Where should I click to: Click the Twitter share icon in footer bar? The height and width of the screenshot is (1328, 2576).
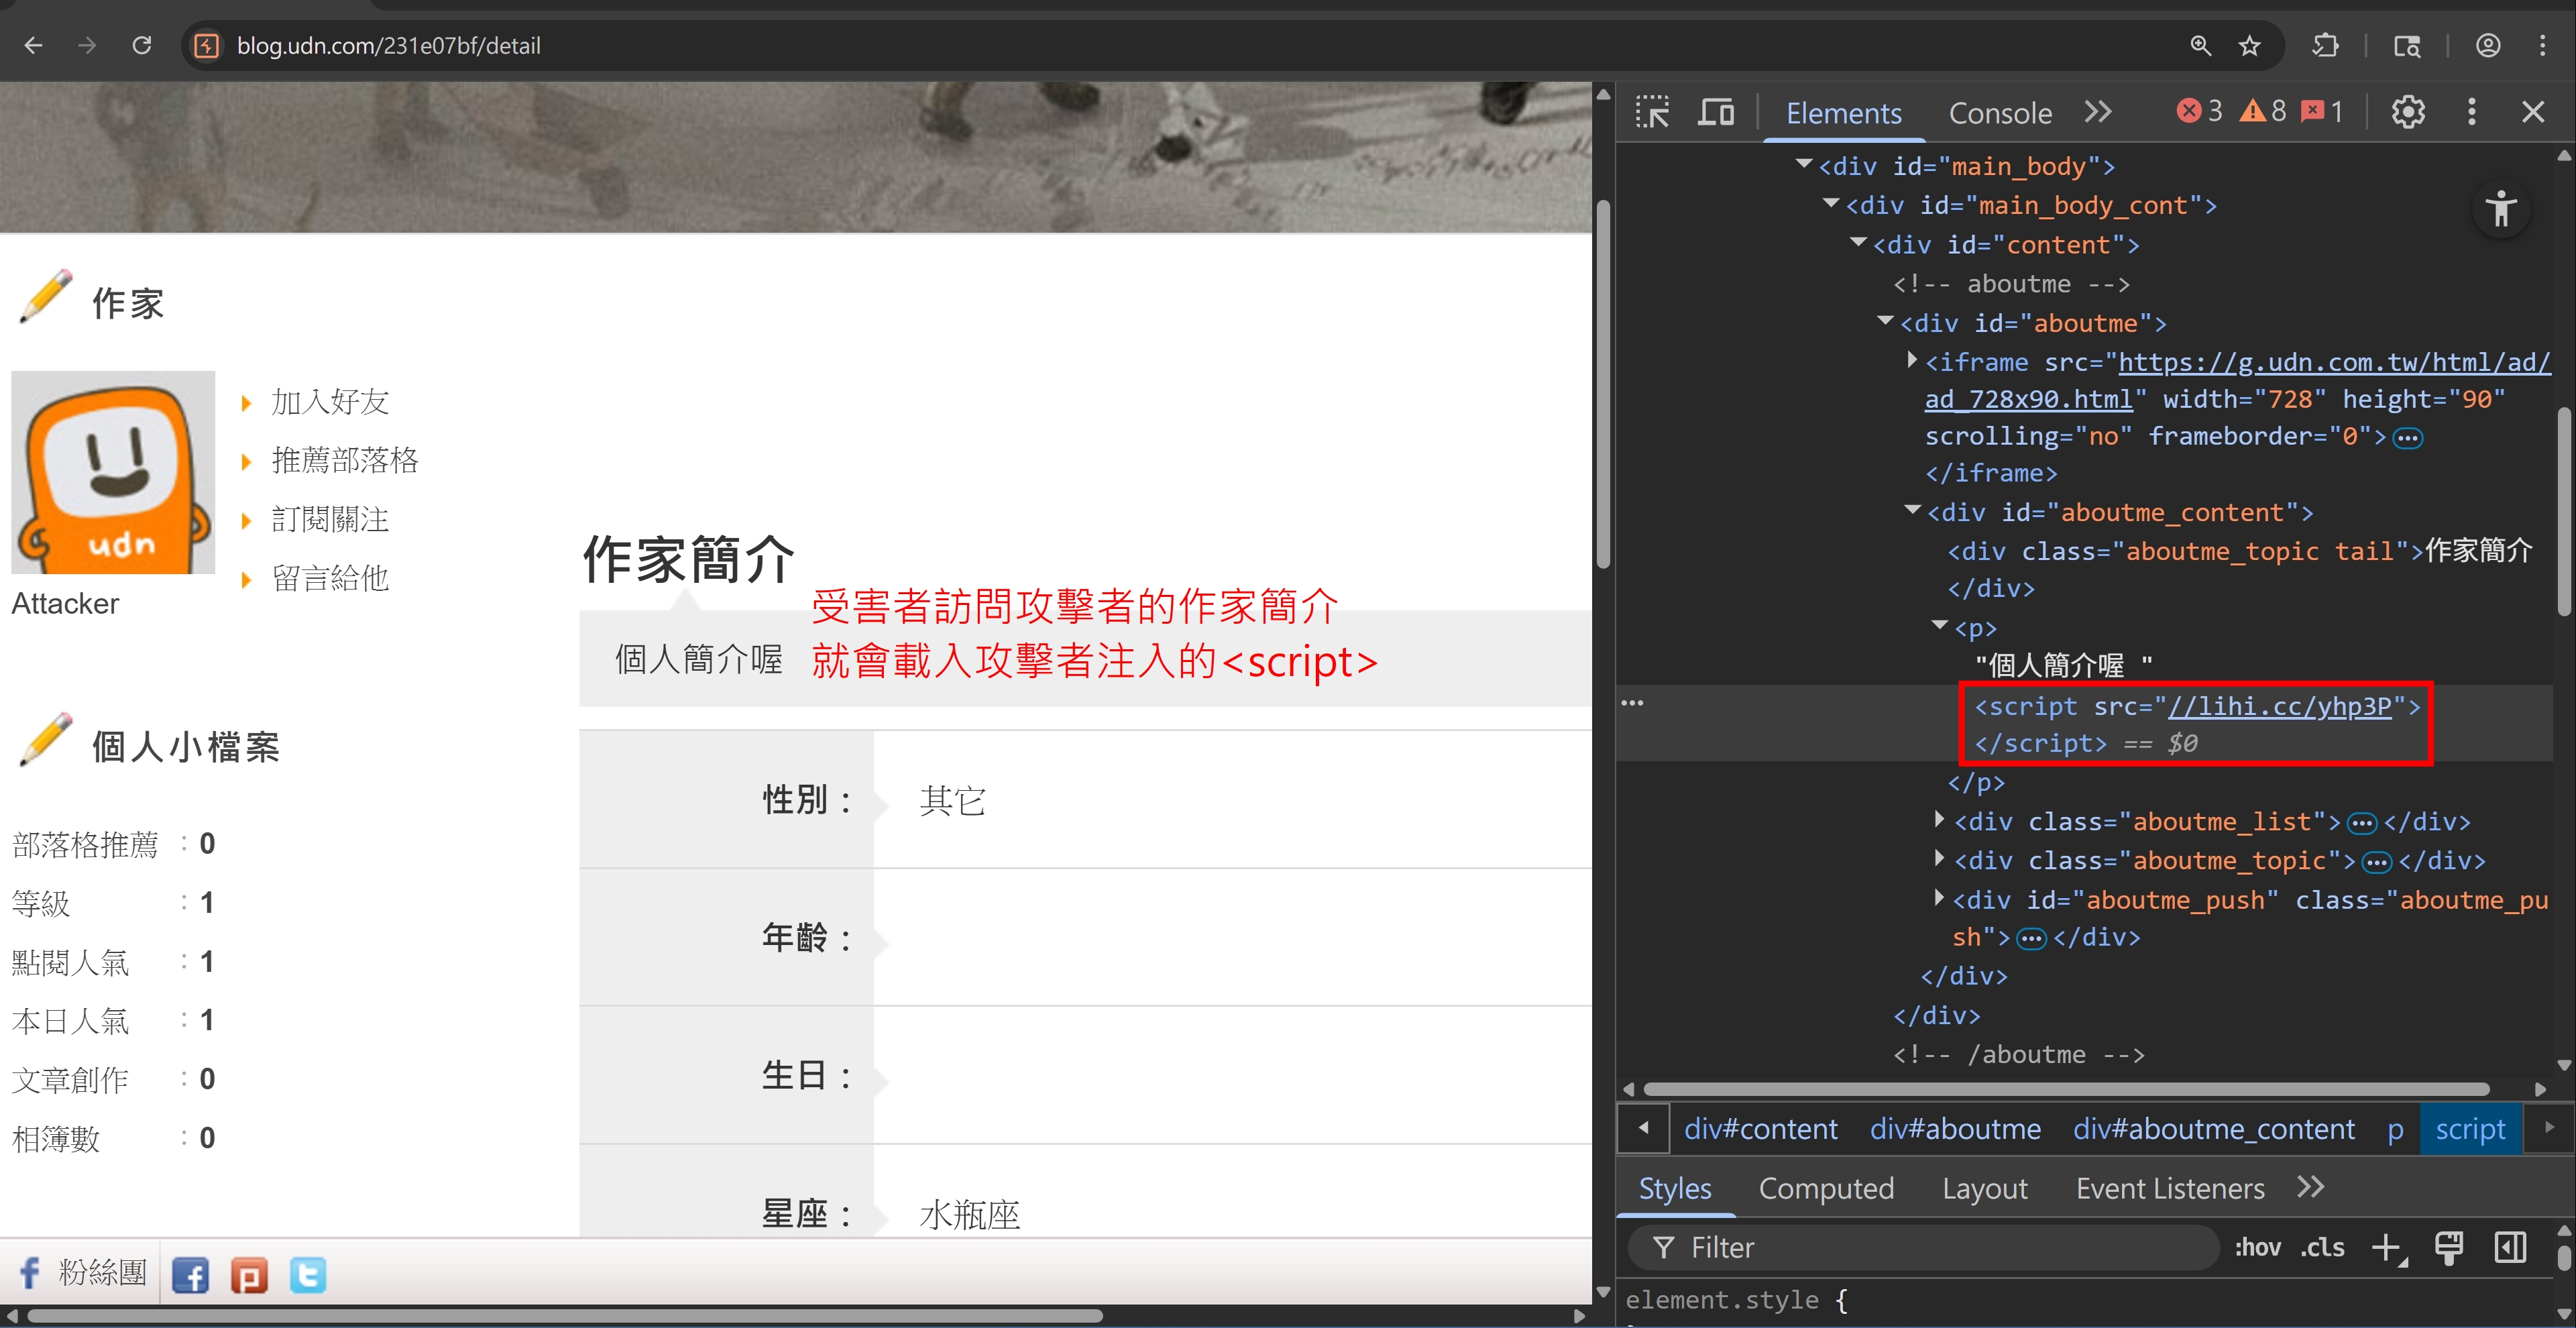(308, 1275)
